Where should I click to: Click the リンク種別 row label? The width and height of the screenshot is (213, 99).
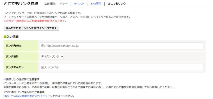pyautogui.click(x=12, y=57)
